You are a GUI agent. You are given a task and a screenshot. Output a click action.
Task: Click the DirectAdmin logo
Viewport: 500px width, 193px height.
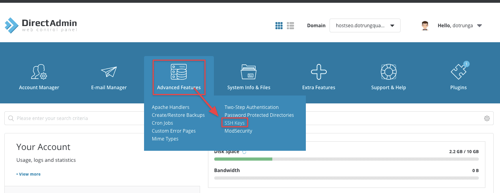pos(41,25)
